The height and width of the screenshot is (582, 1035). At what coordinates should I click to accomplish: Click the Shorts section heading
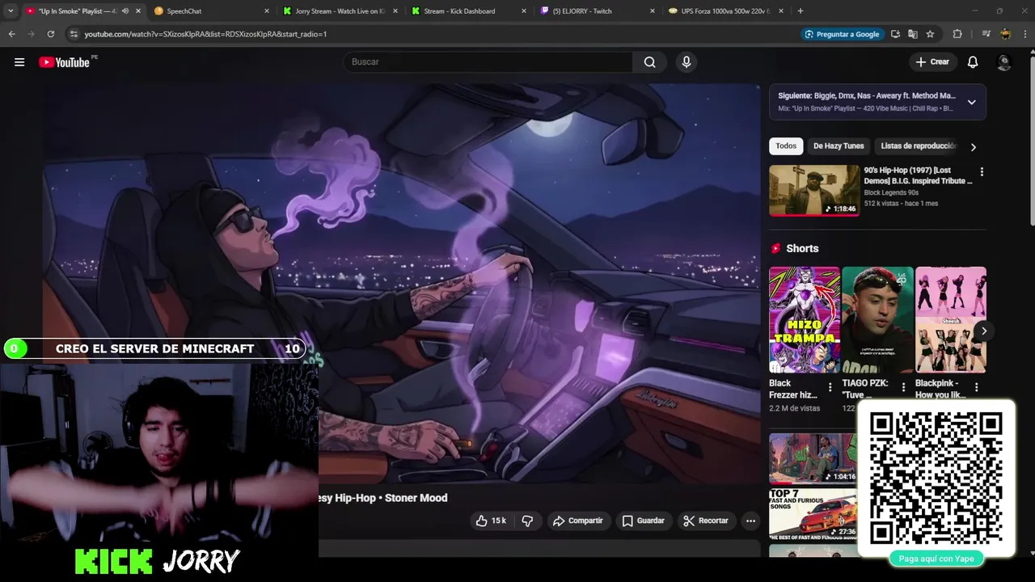802,249
